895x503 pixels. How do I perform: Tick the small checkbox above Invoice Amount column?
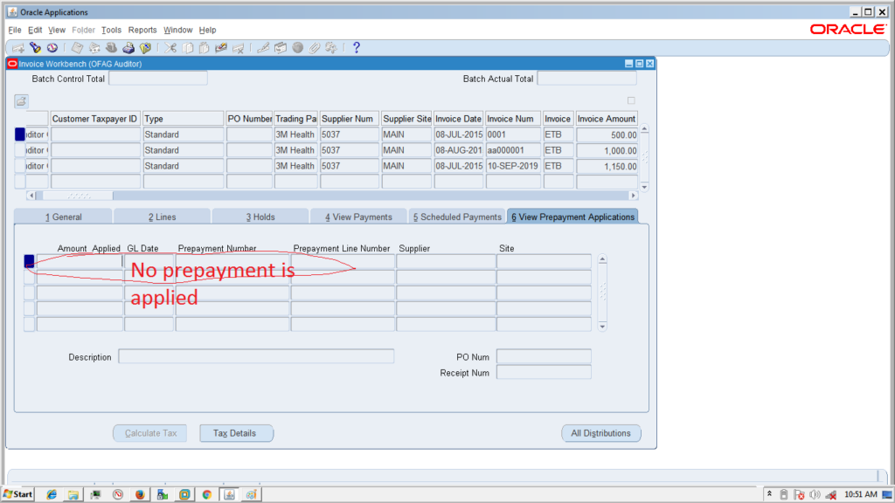coord(631,100)
